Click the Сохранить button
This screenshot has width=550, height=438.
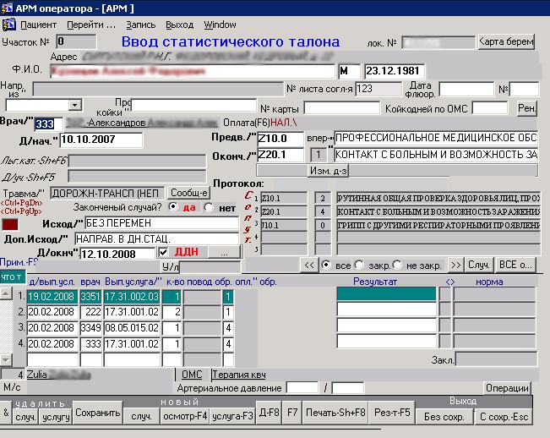(98, 414)
